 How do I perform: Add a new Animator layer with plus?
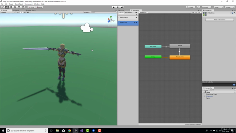(137, 15)
